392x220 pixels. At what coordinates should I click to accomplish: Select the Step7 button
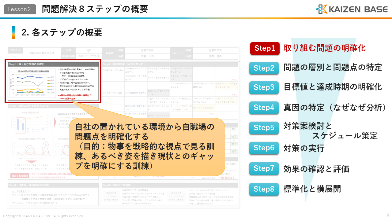[x=264, y=168]
